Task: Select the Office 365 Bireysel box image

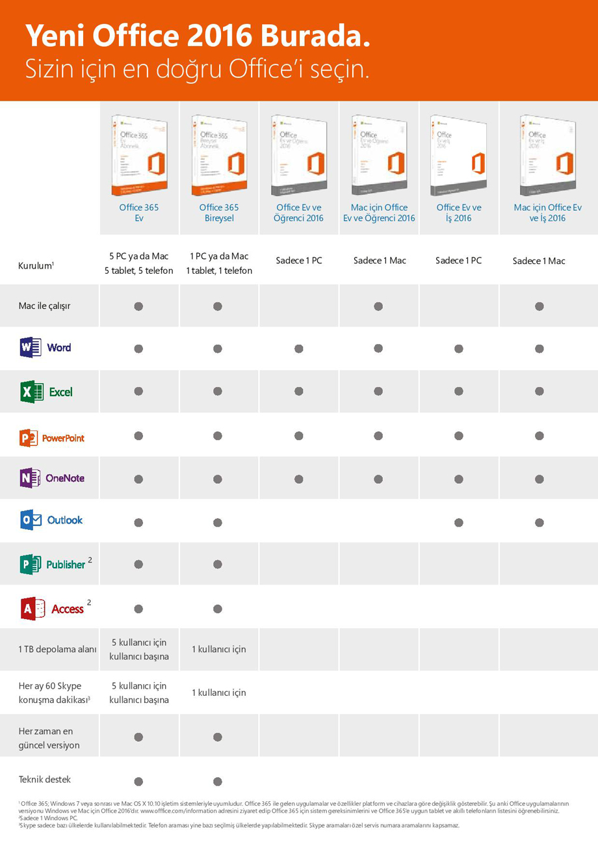Action: click(220, 155)
